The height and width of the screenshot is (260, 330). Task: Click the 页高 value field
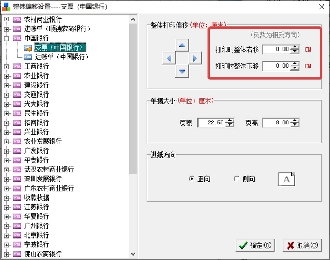coord(277,122)
